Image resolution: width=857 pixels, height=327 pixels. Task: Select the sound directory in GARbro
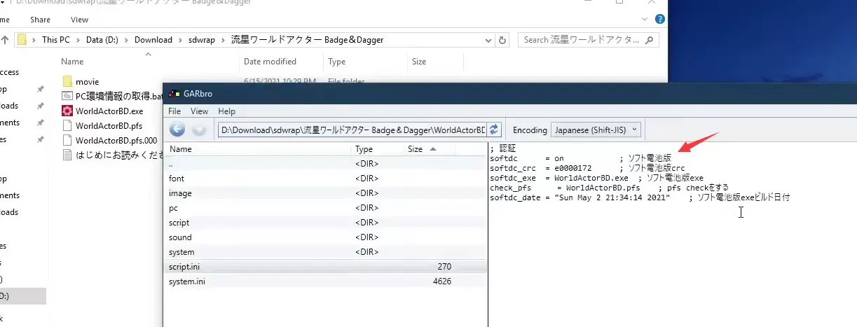point(325,237)
